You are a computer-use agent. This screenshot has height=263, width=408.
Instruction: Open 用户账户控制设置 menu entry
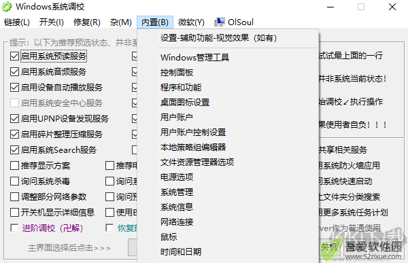(228, 132)
